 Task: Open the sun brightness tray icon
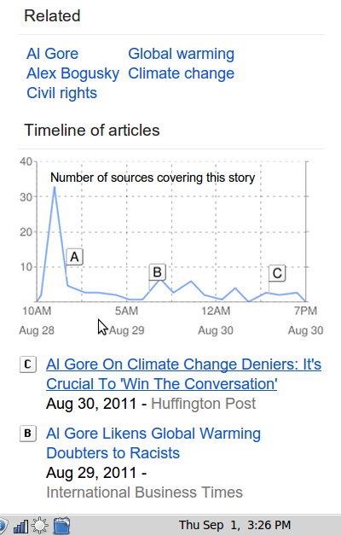coord(40,526)
